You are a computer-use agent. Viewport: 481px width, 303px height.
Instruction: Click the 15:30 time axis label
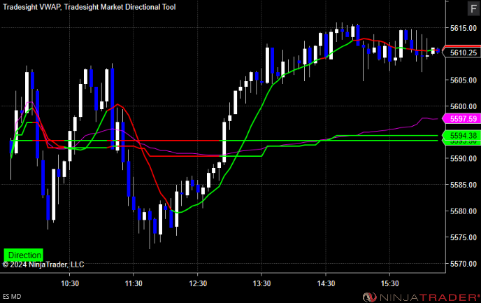point(390,283)
